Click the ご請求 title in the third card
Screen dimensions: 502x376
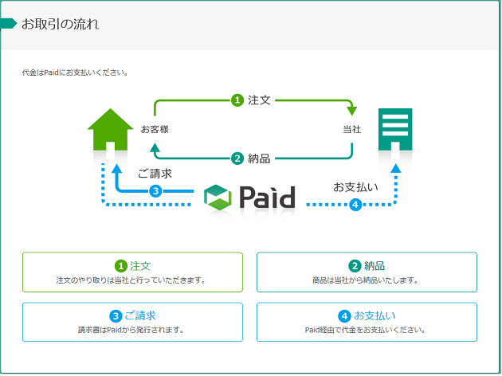[140, 315]
